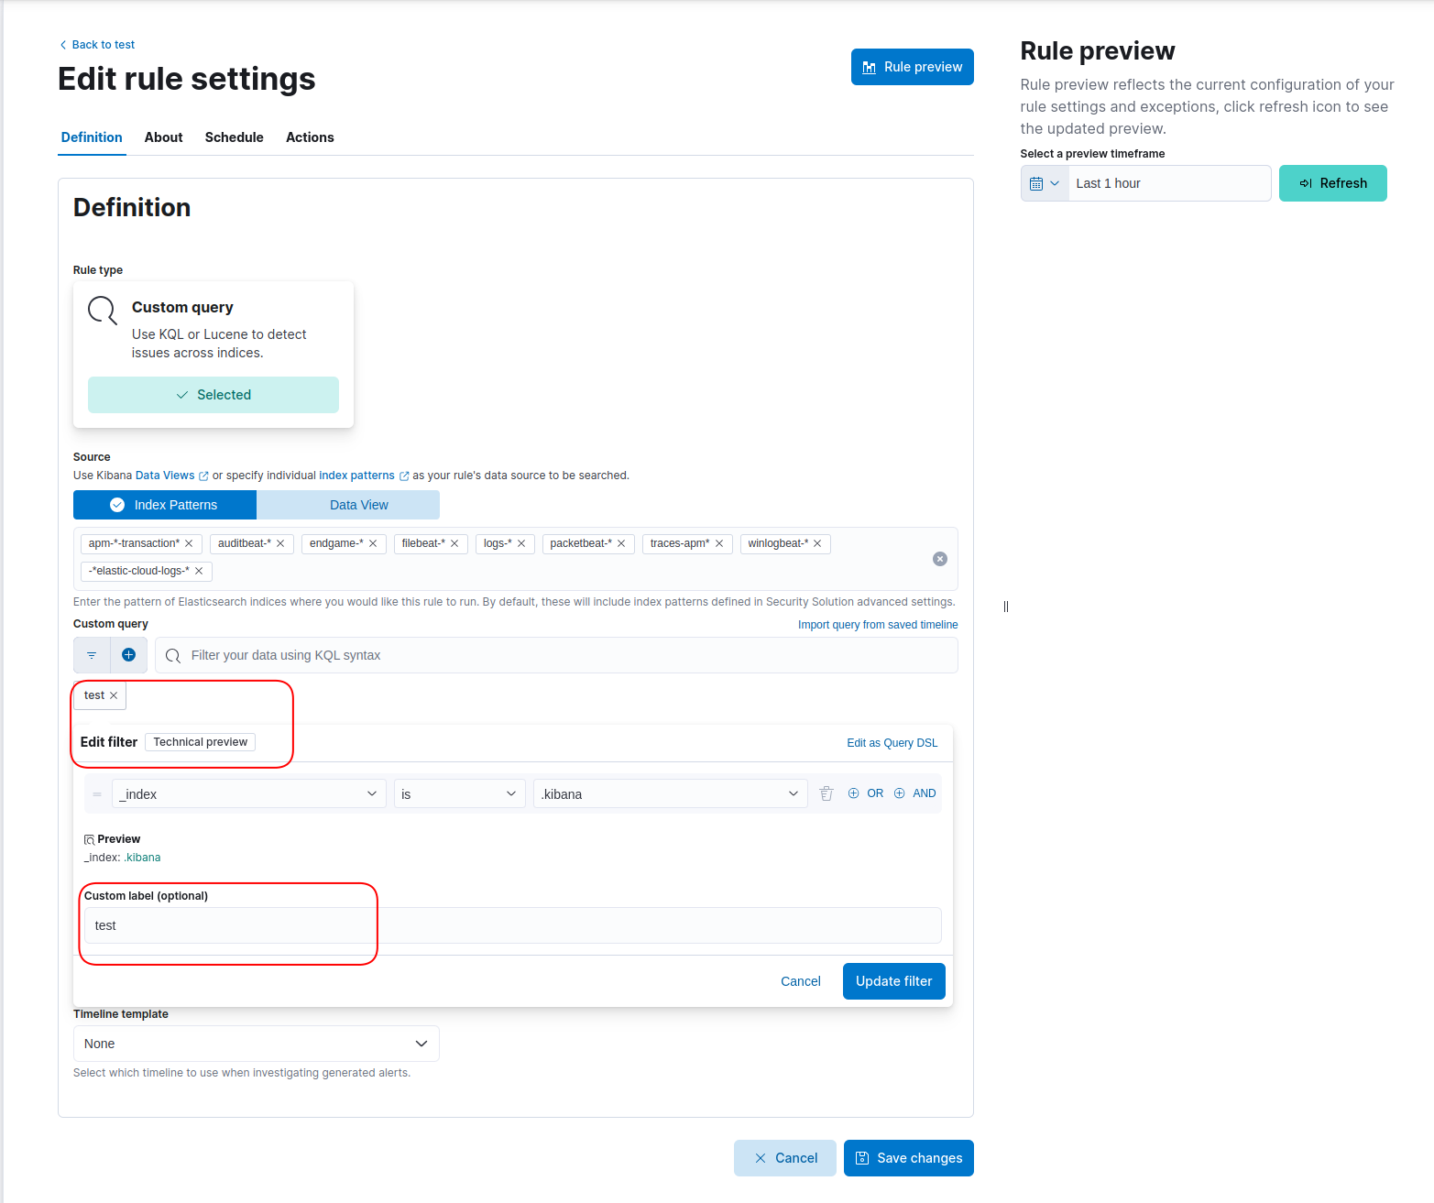Open the calendar icon for preview timeframe

pos(1038,182)
